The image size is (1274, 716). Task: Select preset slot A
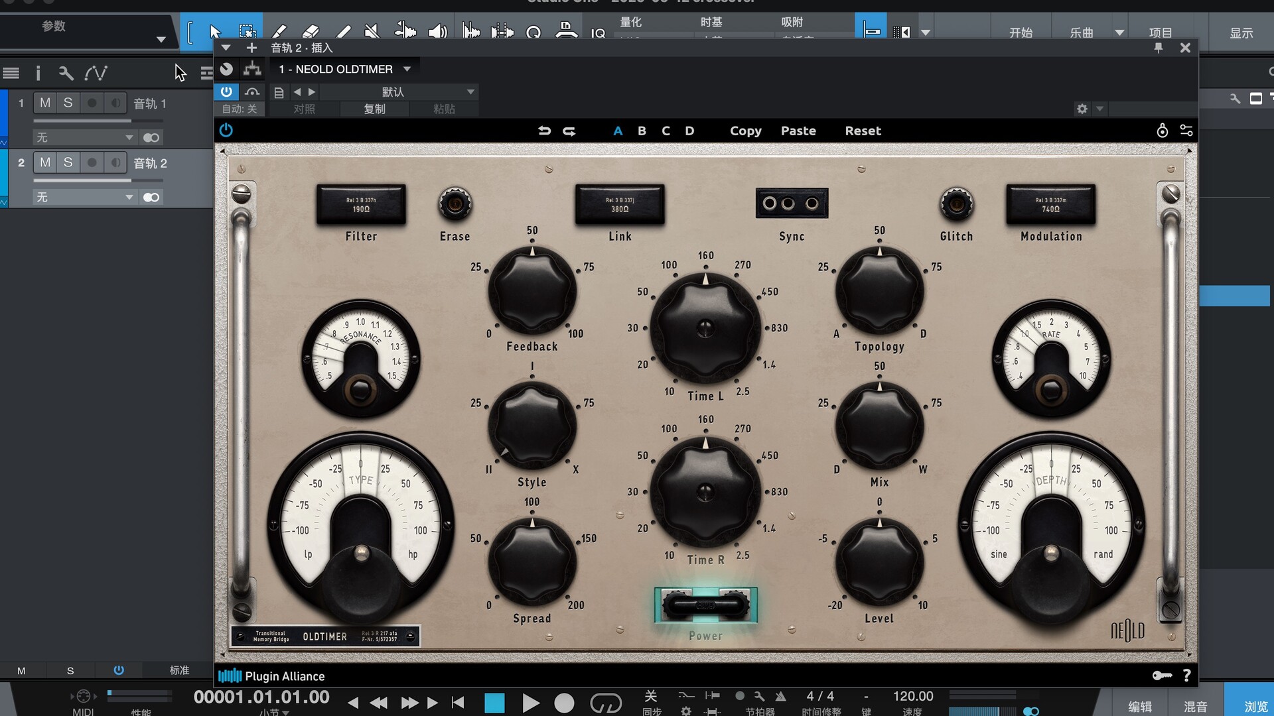click(x=618, y=131)
